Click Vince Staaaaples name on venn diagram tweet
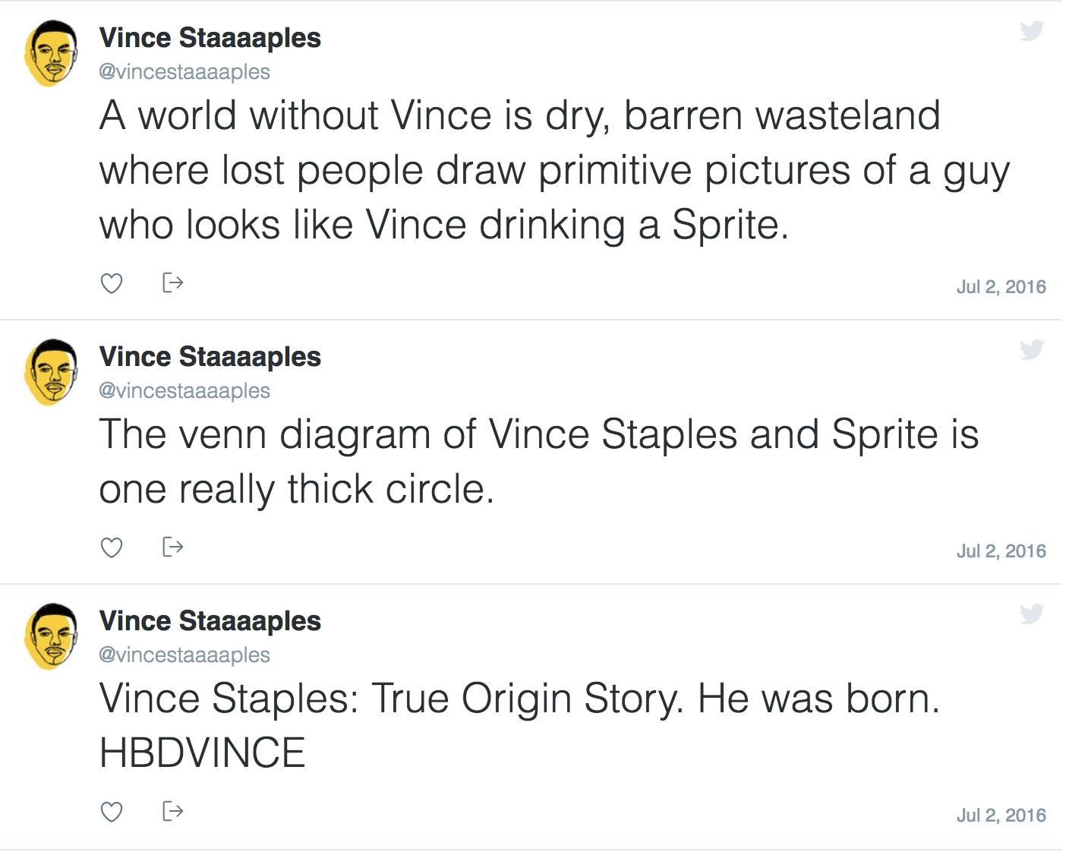The height and width of the screenshot is (852, 1069). pos(210,357)
